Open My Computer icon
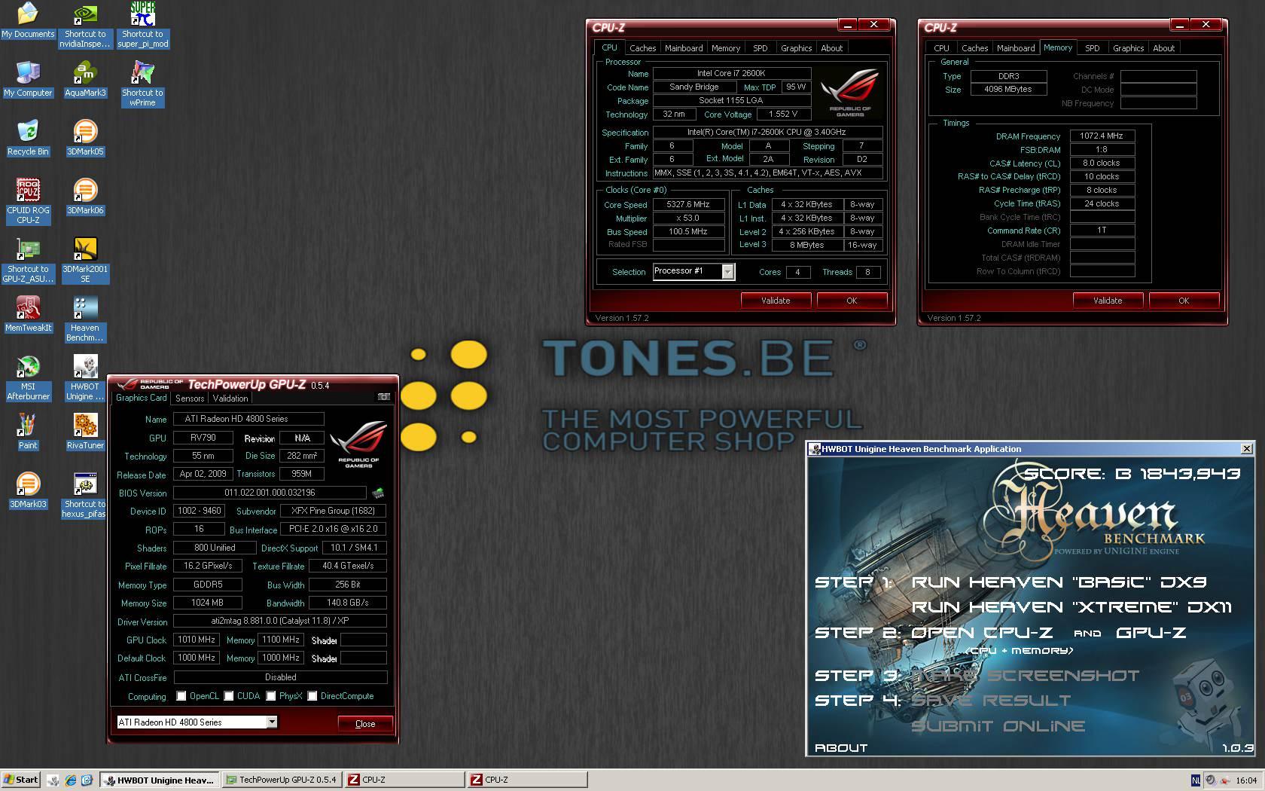 (28, 79)
